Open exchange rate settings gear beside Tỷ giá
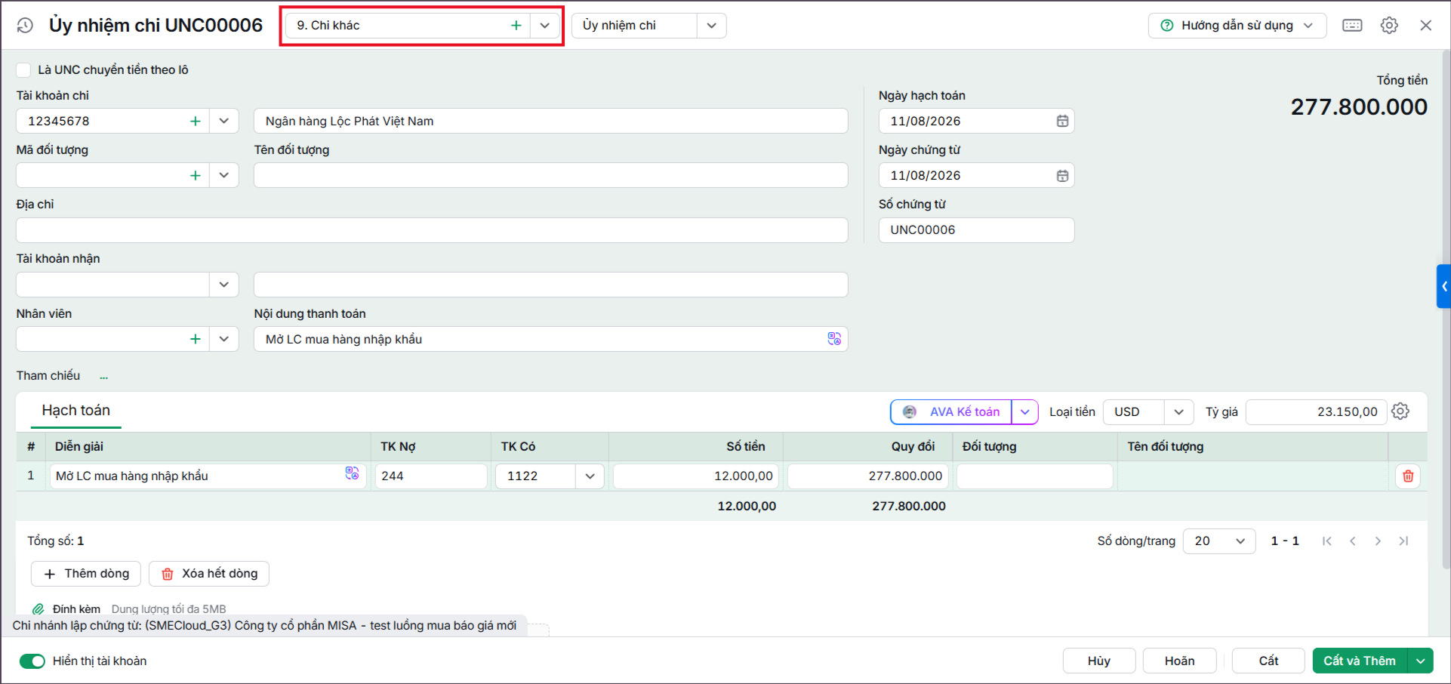This screenshot has height=684, width=1451. point(1400,411)
